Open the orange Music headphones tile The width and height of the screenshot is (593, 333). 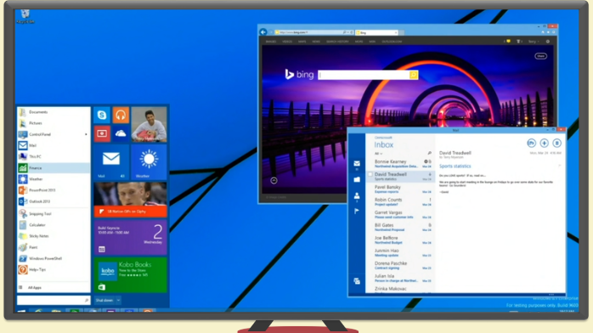(x=121, y=115)
